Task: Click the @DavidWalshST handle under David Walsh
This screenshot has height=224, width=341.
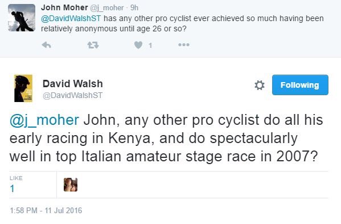Action: point(73,95)
